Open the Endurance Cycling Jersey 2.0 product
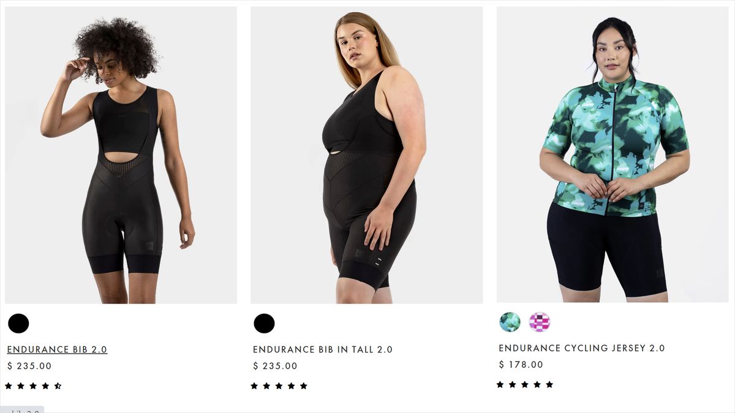Screen dimensions: 735x413 point(581,348)
